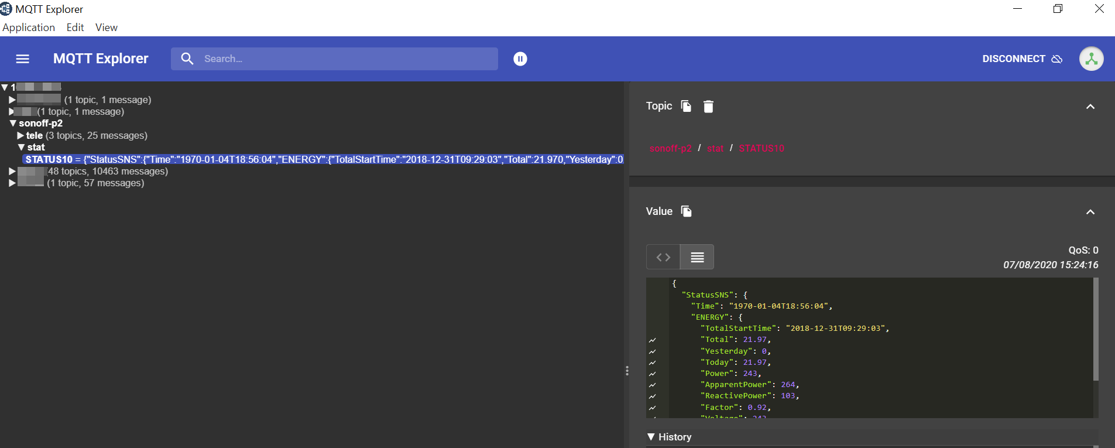Click the topic search field
Viewport: 1115px width, 448px height.
(345, 59)
